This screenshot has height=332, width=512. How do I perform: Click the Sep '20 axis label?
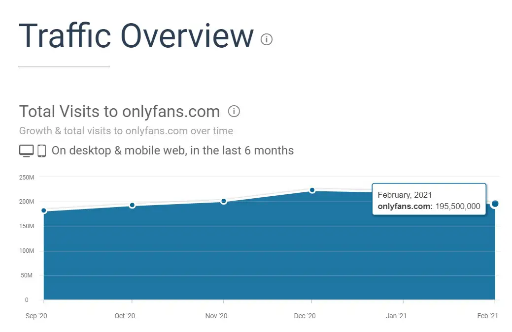coord(36,316)
